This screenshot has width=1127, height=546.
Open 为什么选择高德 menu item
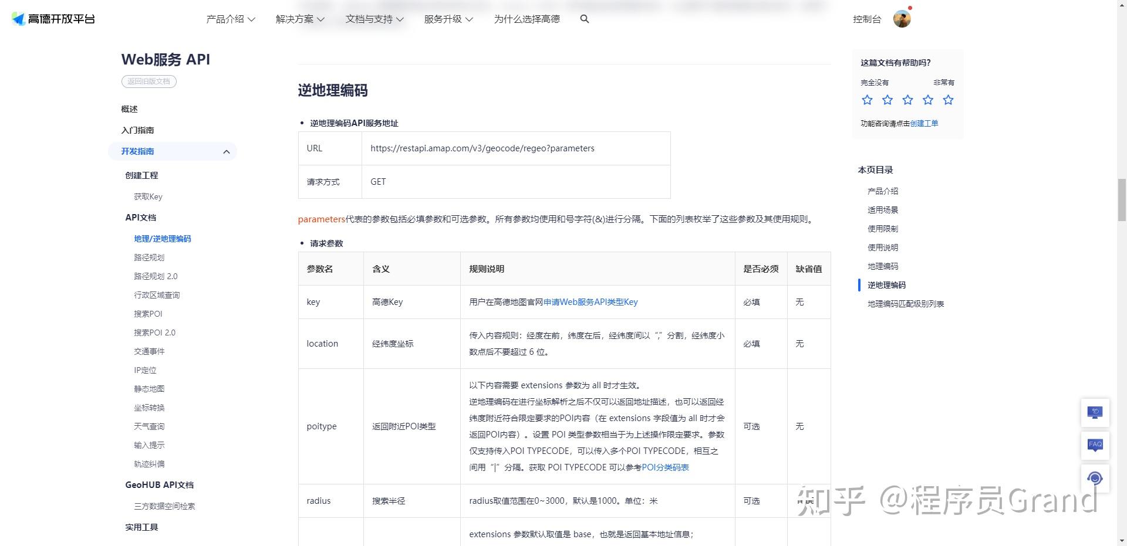[x=527, y=19]
